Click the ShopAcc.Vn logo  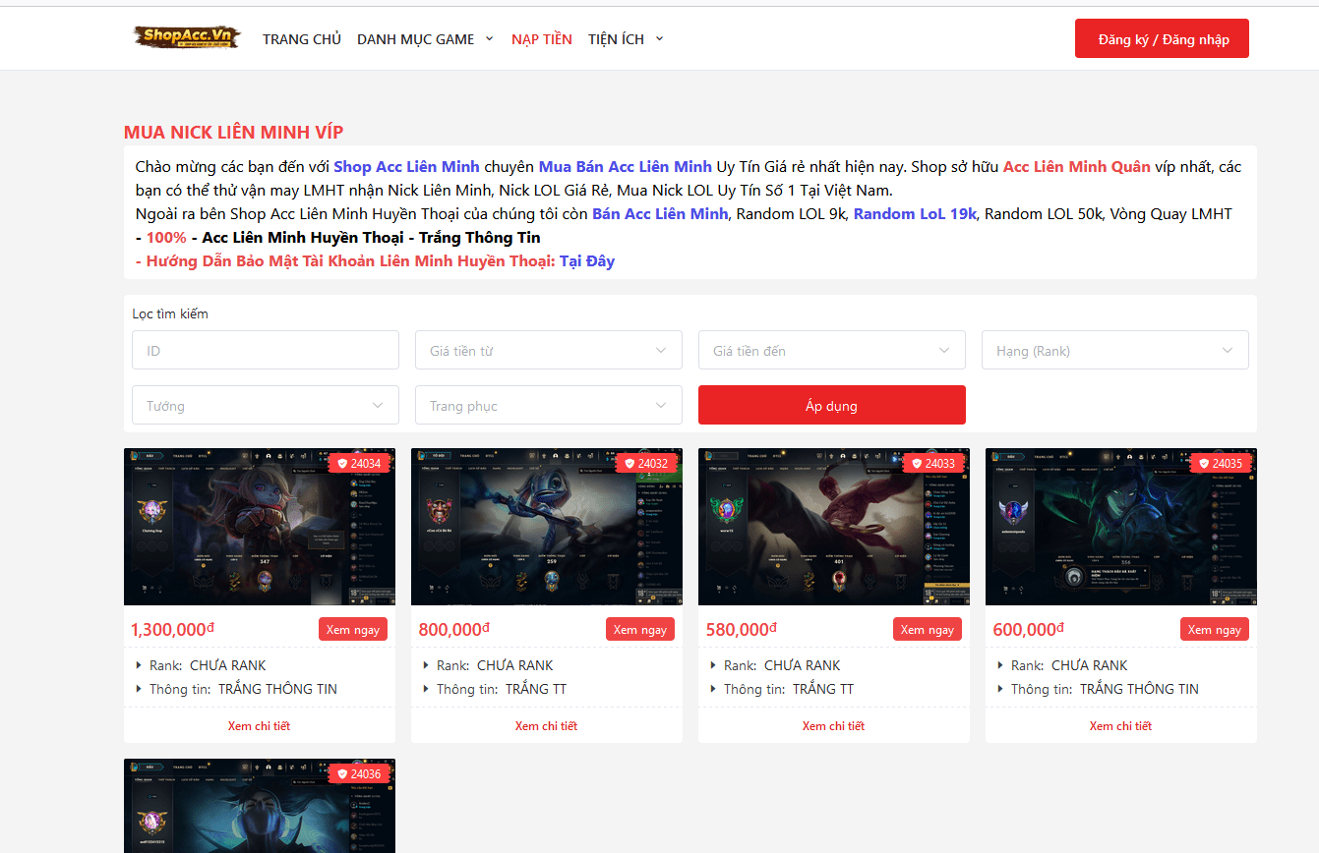[x=187, y=38]
